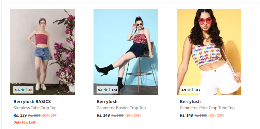The height and width of the screenshot is (129, 260).
Task: Select the Geometric Bustier Crop Top title
Action: click(x=121, y=108)
